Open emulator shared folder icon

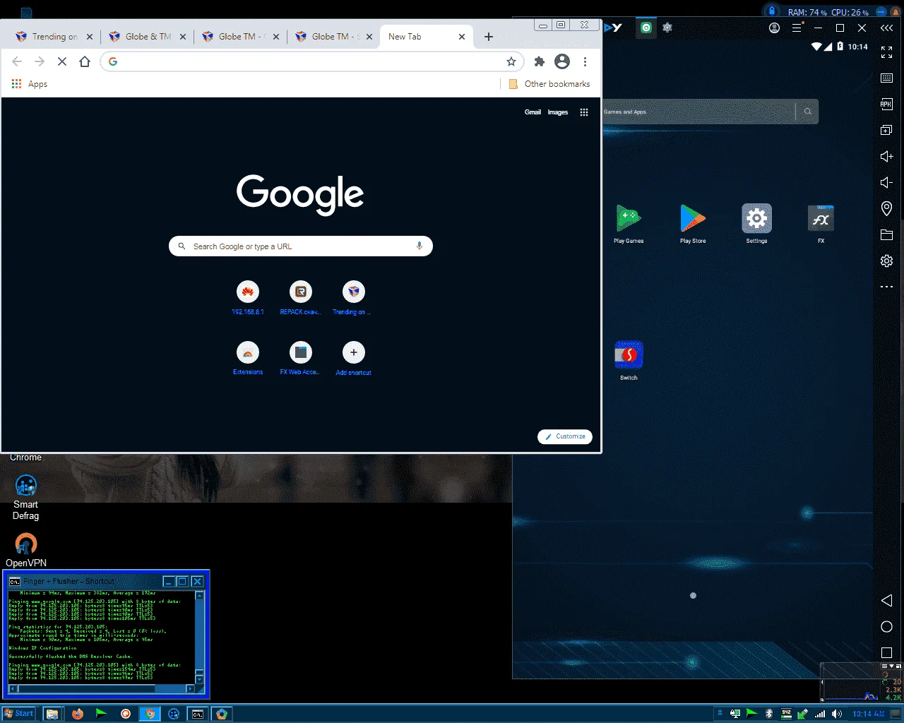tap(886, 235)
